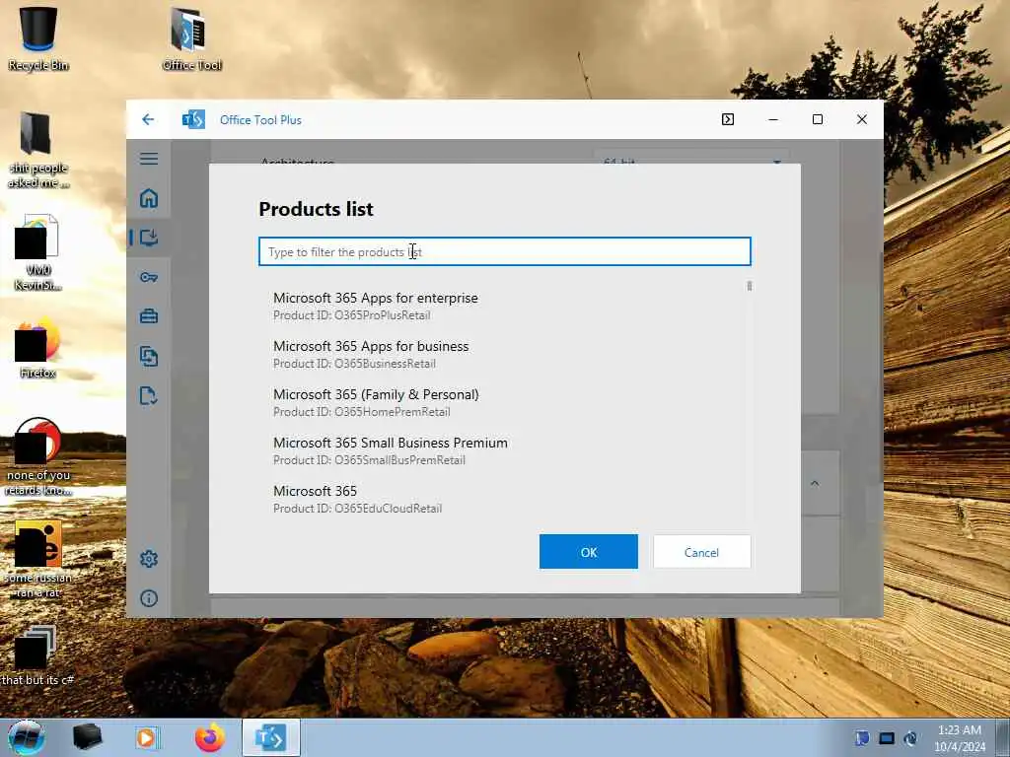Open the Windows Start orb

point(27,737)
